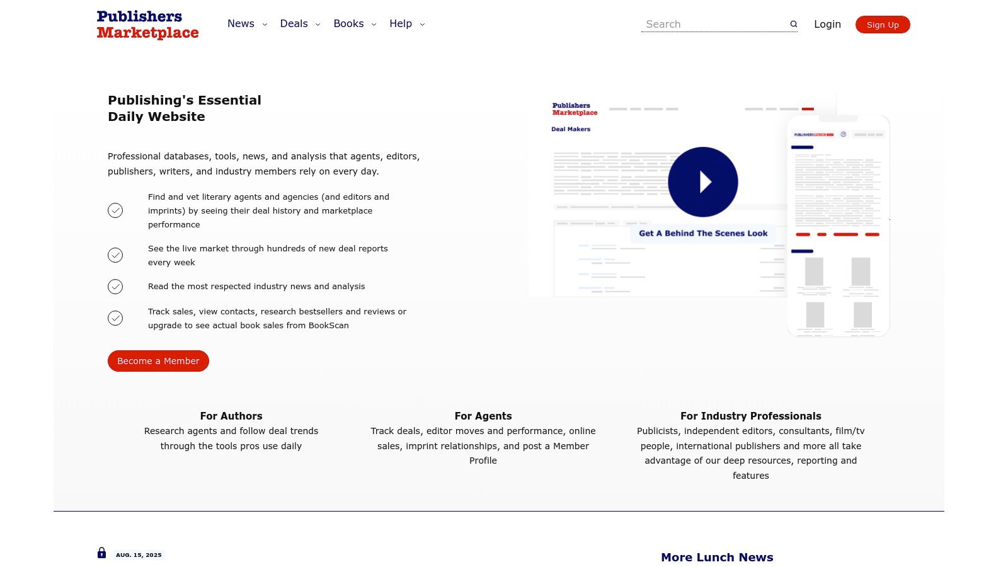Screen dimensions: 1008x567
Task: Click the lock icon beside Aug. 15, 2025
Action: 101,553
